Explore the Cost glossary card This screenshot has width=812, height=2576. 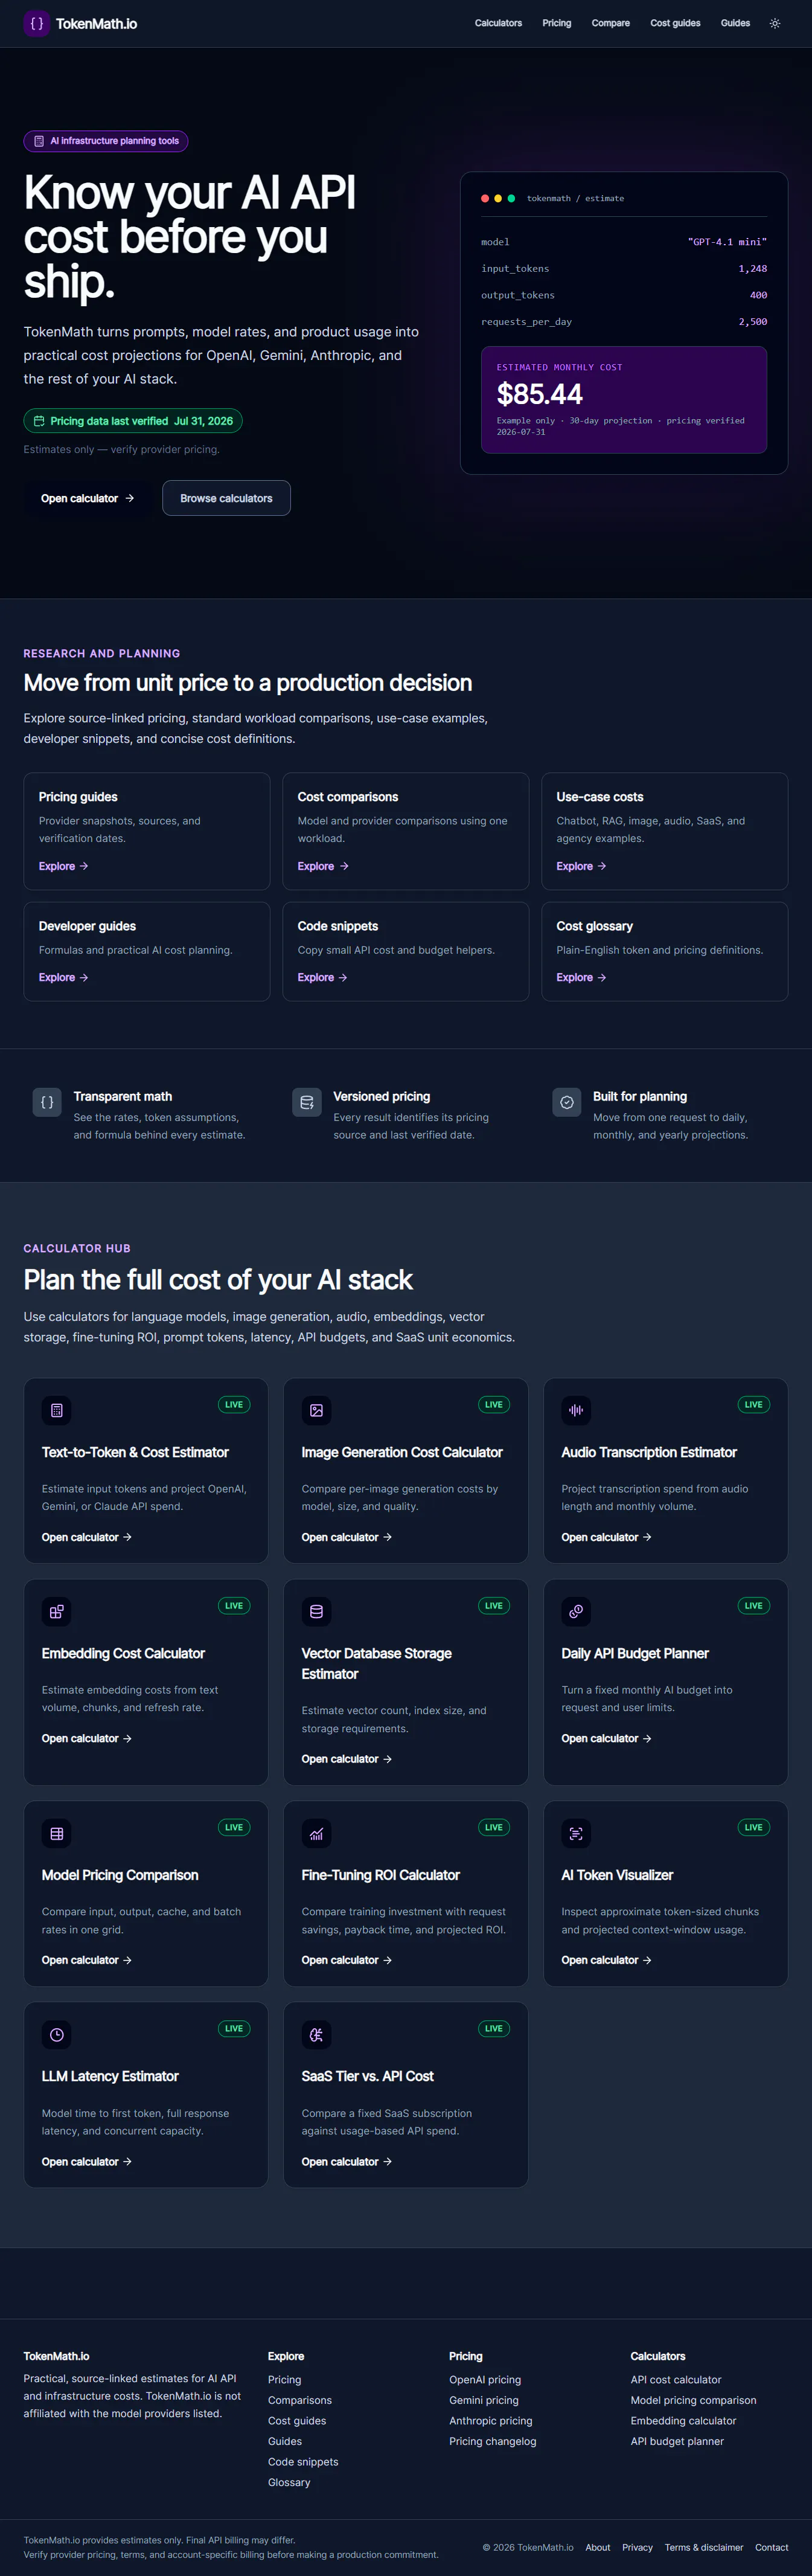pyautogui.click(x=581, y=977)
